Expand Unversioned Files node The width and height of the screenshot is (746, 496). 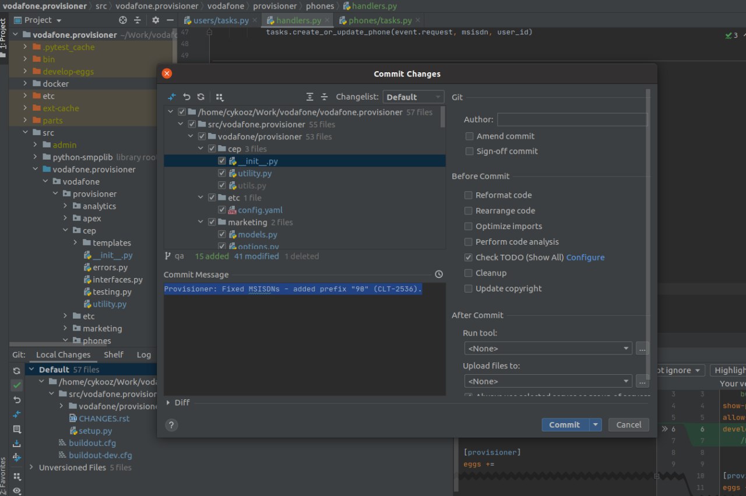(x=31, y=467)
